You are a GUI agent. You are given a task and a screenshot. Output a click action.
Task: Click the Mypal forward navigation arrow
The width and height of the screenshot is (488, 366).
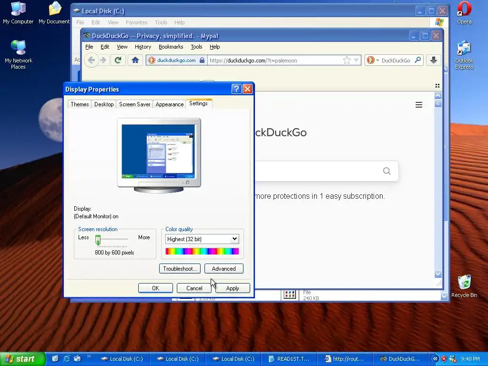coord(103,60)
